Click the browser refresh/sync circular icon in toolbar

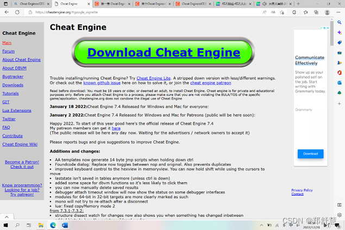(x=294, y=13)
